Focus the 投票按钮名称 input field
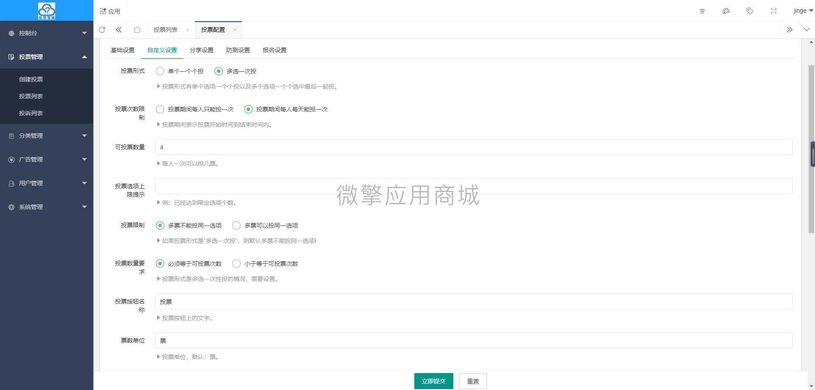Viewport: 815px width, 390px height. (x=474, y=301)
